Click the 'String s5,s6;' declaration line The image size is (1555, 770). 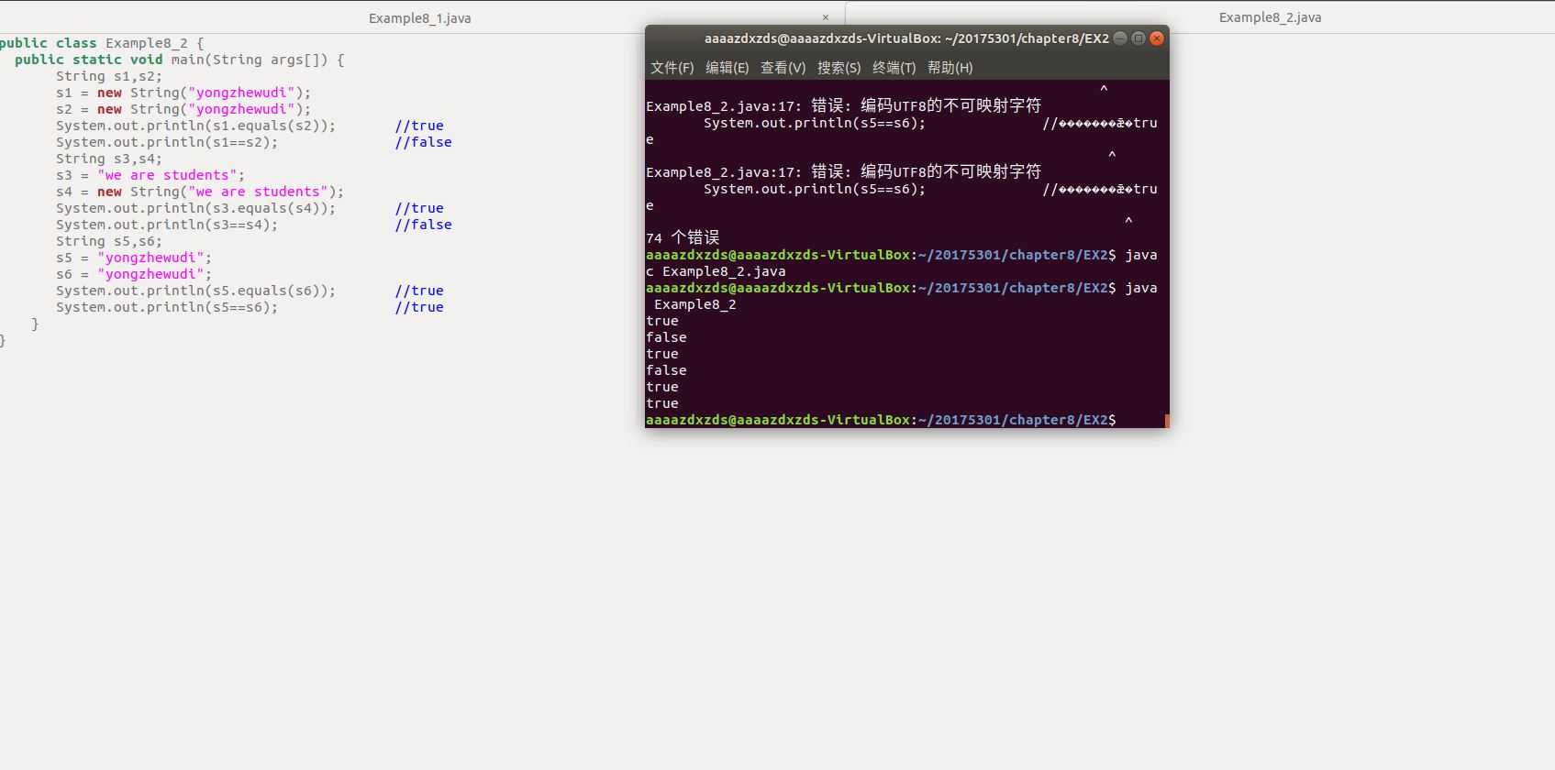[x=109, y=241]
